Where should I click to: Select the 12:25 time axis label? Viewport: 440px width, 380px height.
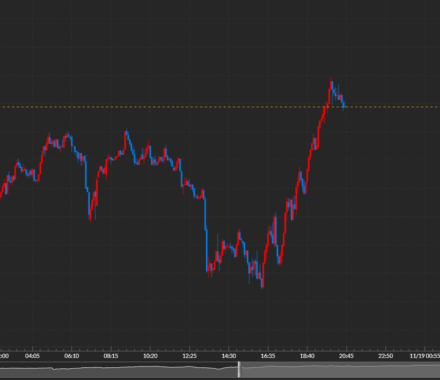pyautogui.click(x=189, y=356)
